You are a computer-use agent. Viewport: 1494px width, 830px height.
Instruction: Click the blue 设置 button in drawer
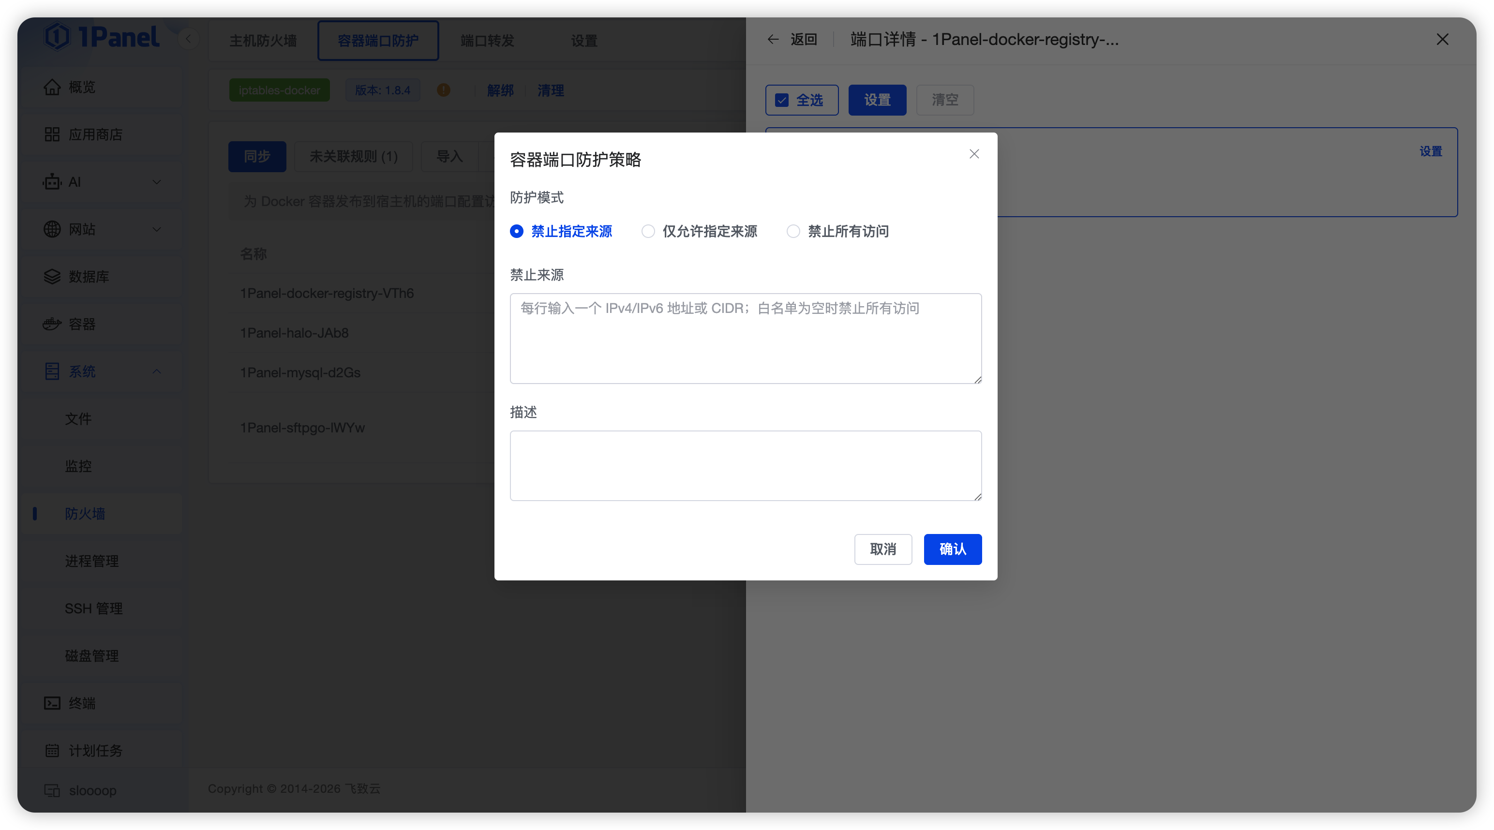click(877, 100)
